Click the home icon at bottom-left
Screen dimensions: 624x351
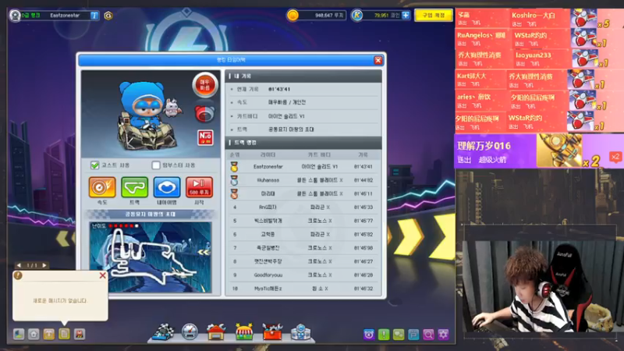34,334
